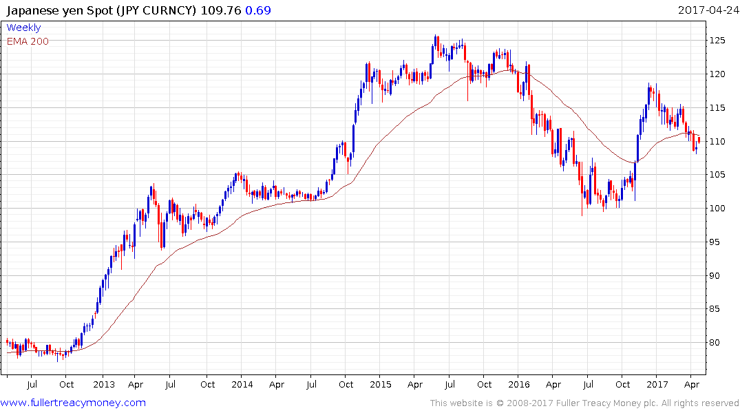Click the 105 price axis label
This screenshot has width=740, height=413.
point(717,175)
